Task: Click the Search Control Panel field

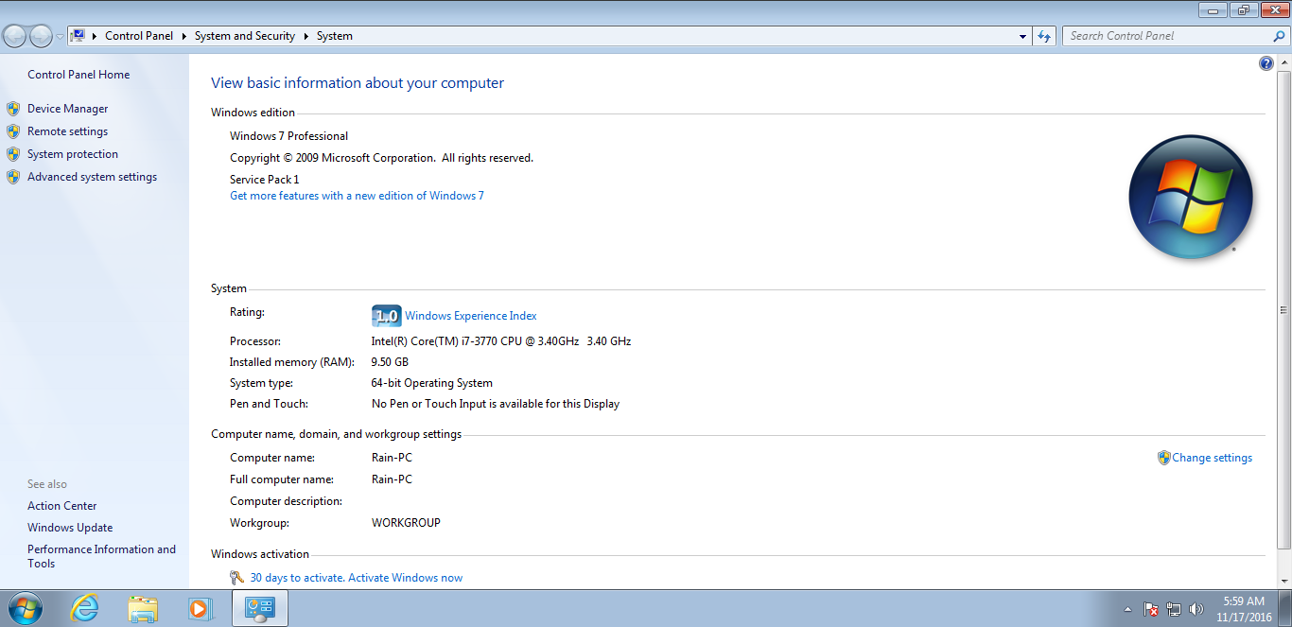Action: [x=1168, y=36]
